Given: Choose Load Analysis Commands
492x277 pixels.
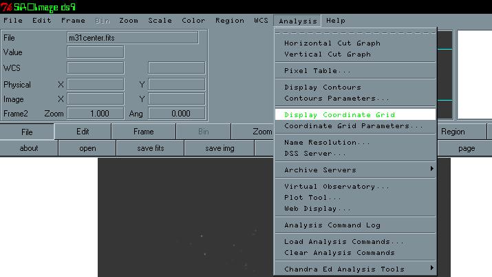Looking at the screenshot, I should click(x=356, y=241).
